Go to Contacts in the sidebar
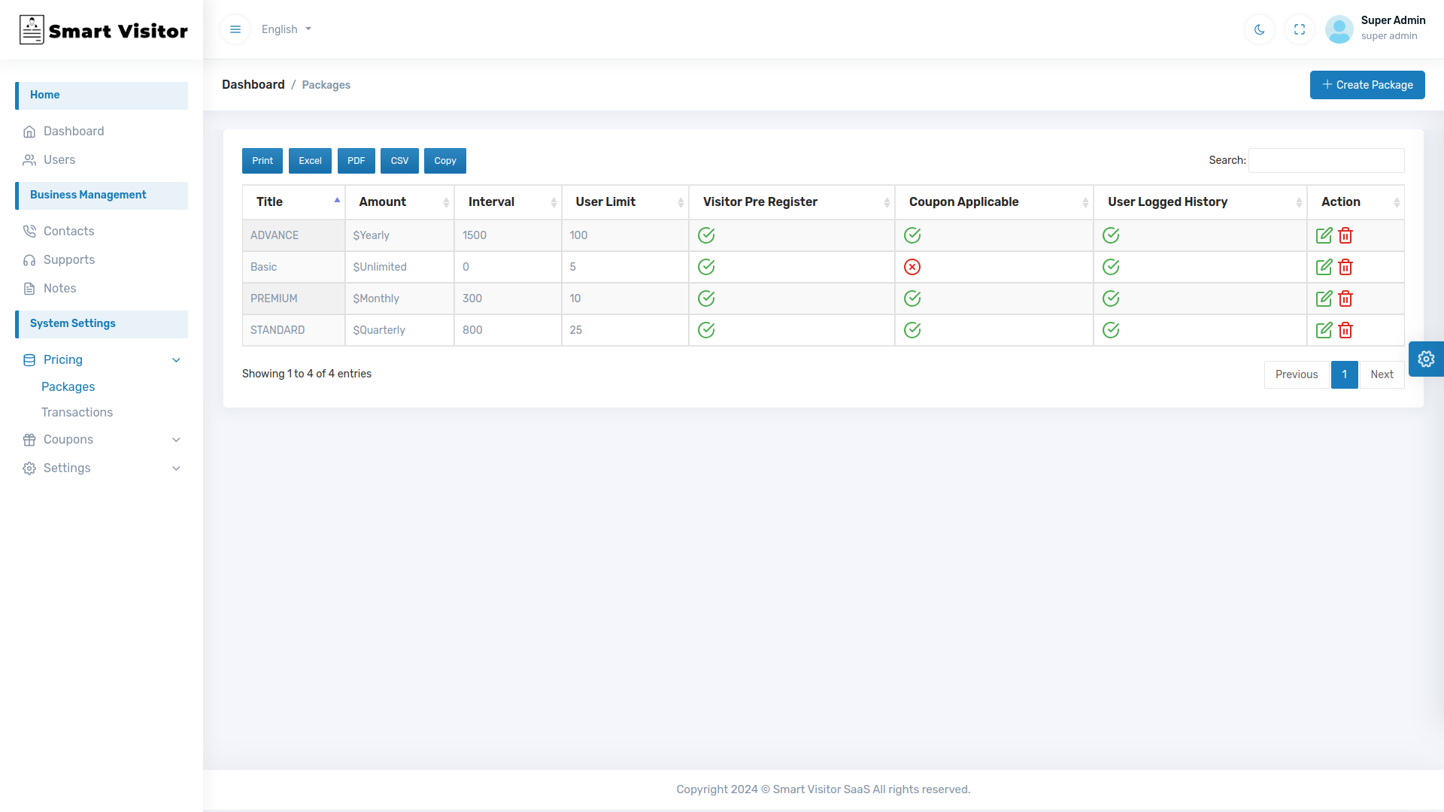 (x=68, y=232)
